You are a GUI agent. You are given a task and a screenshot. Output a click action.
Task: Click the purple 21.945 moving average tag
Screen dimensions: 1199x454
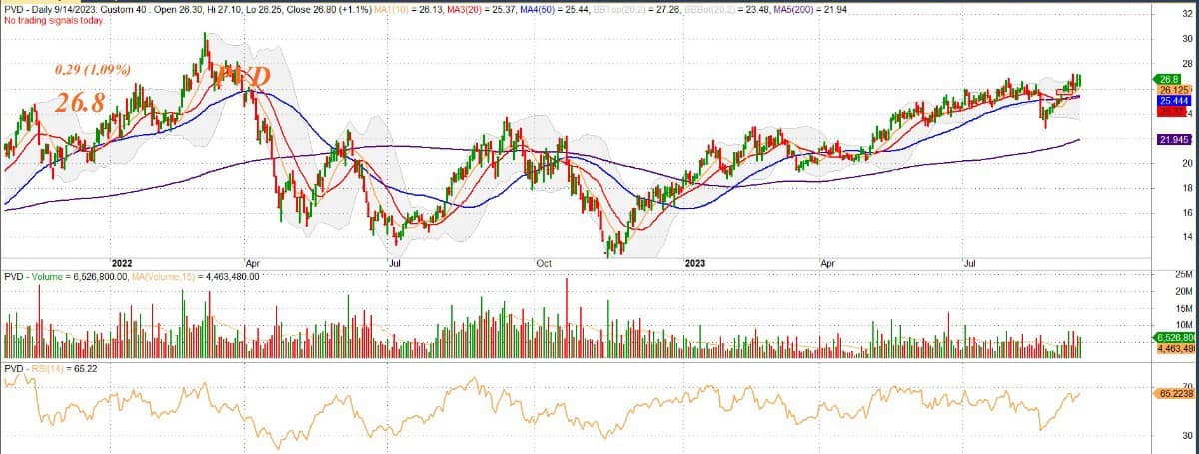pos(1174,139)
